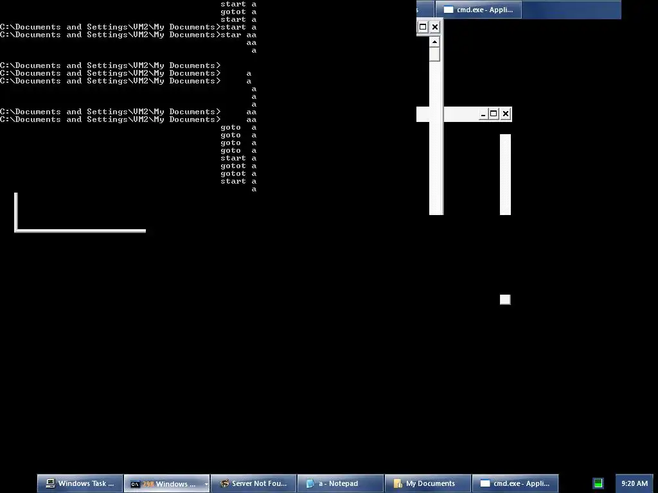Click the prompt line ending in '>start a'
The image size is (658, 493).
[128, 27]
